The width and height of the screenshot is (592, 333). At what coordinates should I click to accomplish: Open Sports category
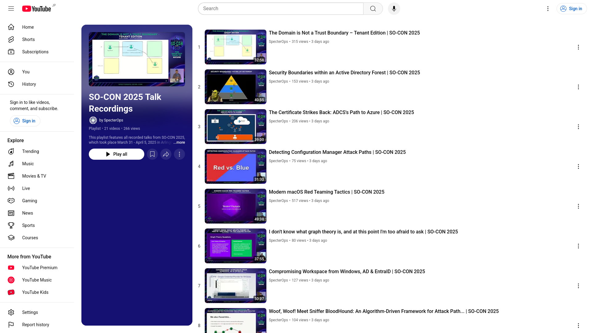(x=37, y=225)
